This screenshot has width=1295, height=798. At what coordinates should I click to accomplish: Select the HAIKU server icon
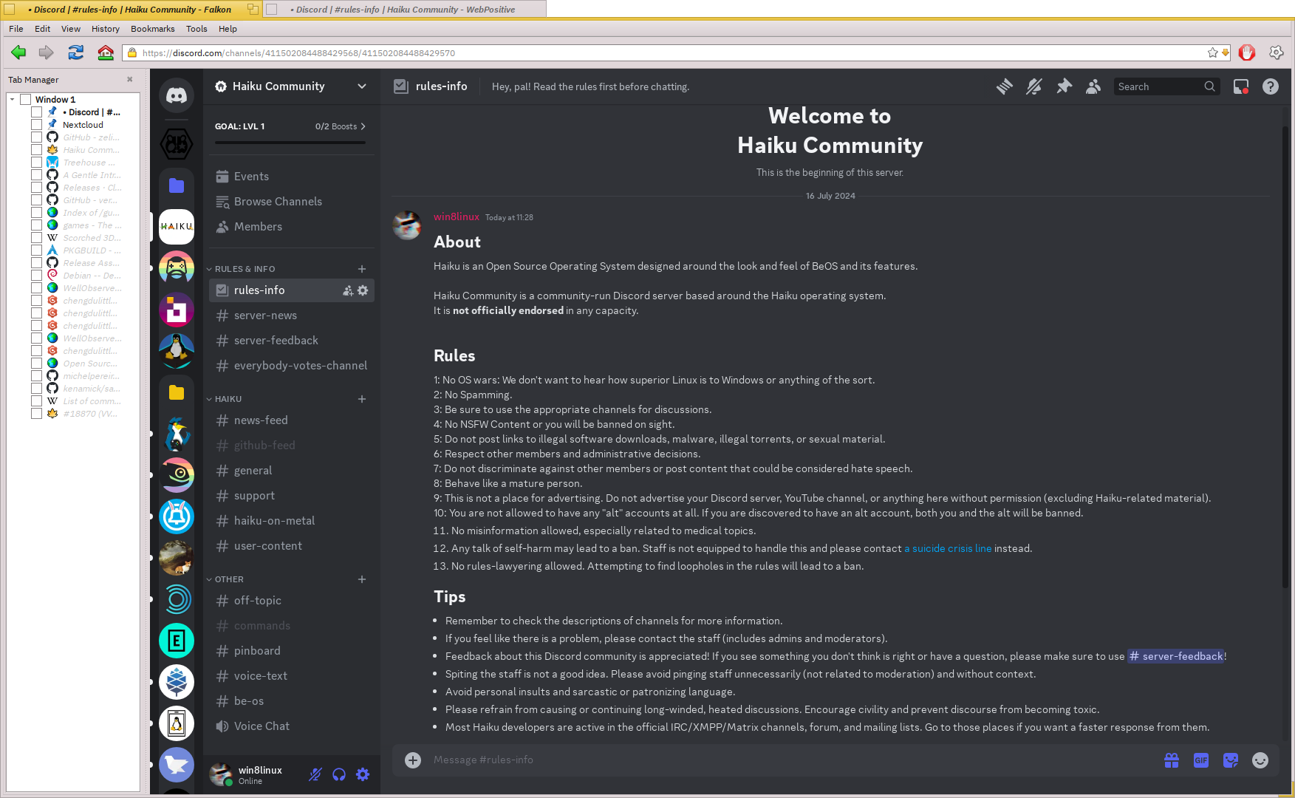click(x=177, y=227)
